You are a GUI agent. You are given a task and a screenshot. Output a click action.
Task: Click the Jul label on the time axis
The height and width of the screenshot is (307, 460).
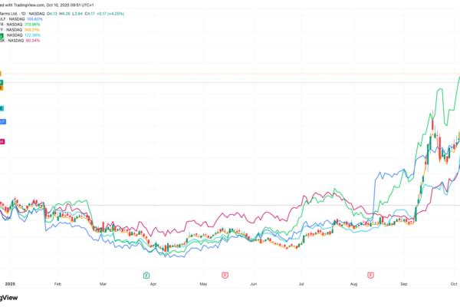pos(300,284)
